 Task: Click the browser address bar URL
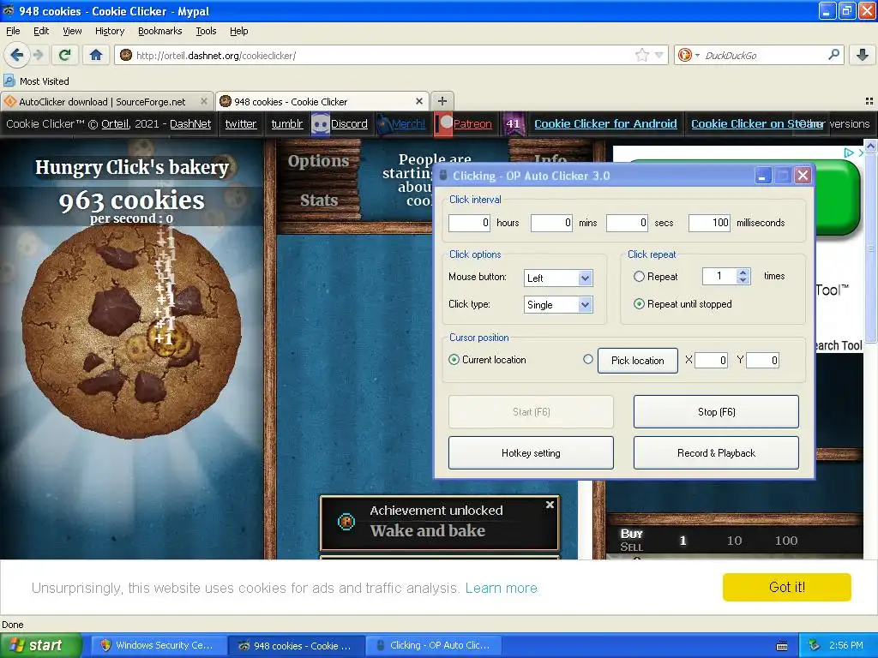click(216, 56)
